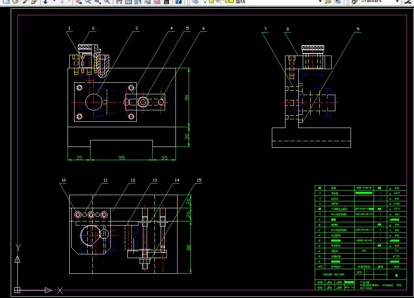Click the Undo arrow button
The height and width of the screenshot is (298, 414).
pos(45,2)
